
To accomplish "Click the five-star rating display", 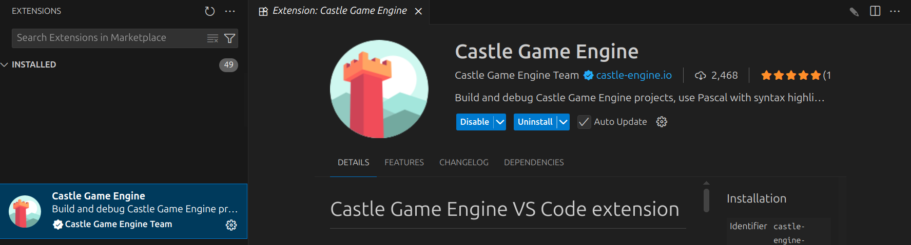I will click(x=790, y=75).
